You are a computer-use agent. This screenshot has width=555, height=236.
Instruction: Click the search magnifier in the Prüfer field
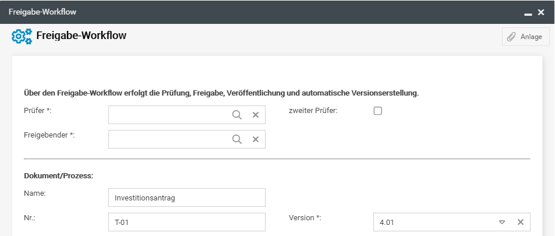(236, 115)
